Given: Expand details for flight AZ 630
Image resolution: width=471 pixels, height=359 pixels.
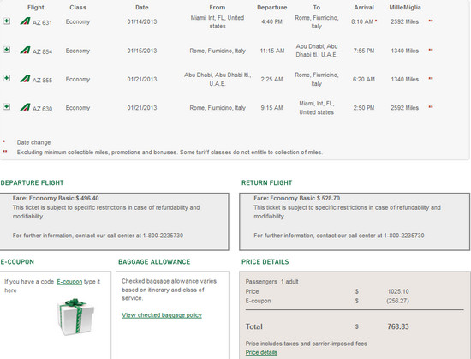Looking at the screenshot, I should click(7, 106).
